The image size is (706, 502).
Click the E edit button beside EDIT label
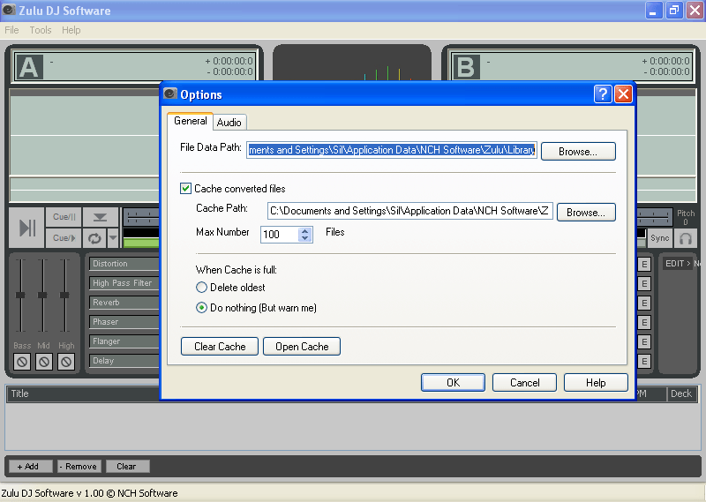(x=644, y=265)
